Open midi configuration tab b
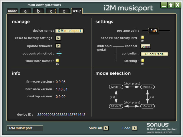This screenshot has height=137, width=183. 38,11
